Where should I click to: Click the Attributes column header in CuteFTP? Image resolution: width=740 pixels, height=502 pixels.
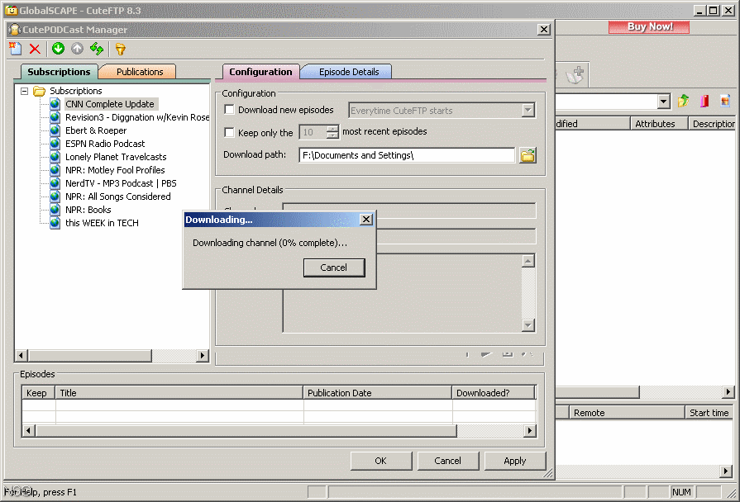pyautogui.click(x=659, y=124)
